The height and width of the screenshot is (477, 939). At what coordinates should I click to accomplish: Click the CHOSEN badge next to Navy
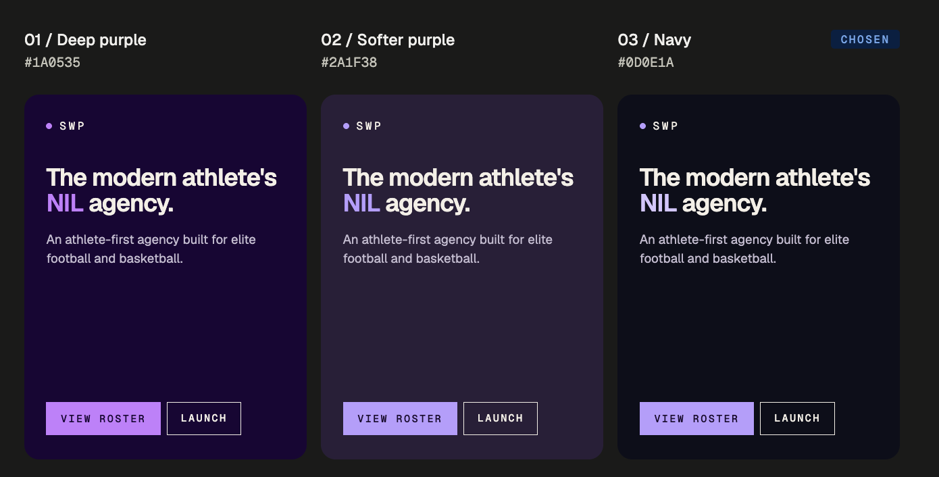(865, 40)
